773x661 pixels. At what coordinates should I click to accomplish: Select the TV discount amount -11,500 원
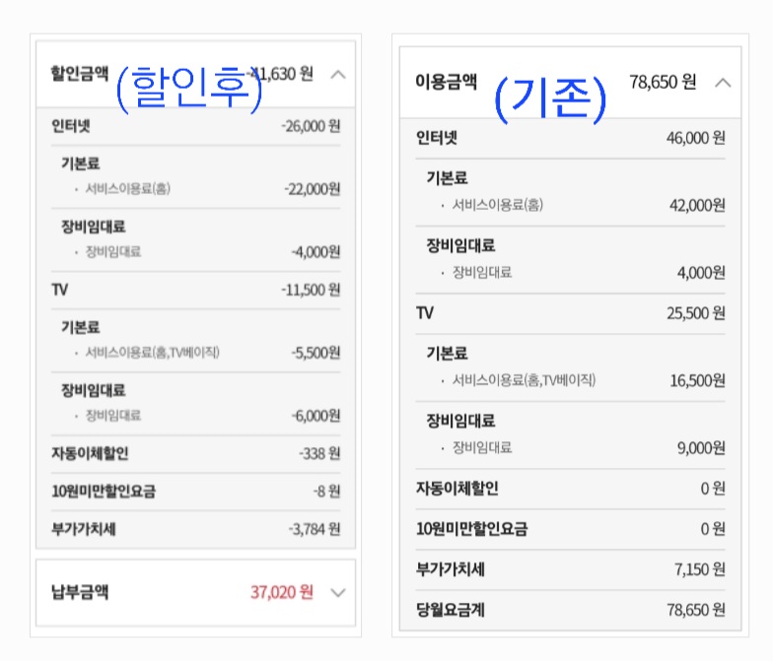point(310,290)
